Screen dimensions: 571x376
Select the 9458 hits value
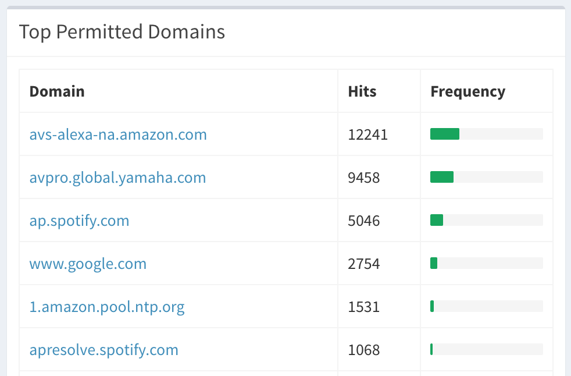364,178
